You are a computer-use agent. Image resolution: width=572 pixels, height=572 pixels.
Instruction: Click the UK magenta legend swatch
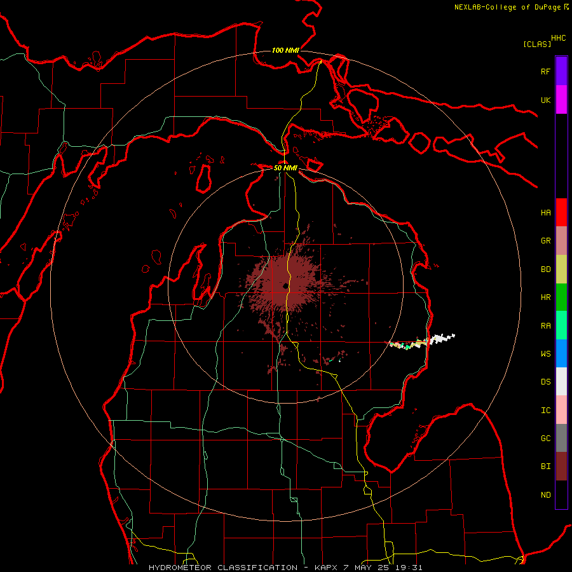[561, 100]
